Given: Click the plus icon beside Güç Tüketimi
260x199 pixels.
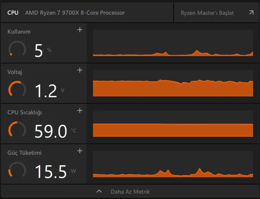Looking at the screenshot, I should pos(80,151).
